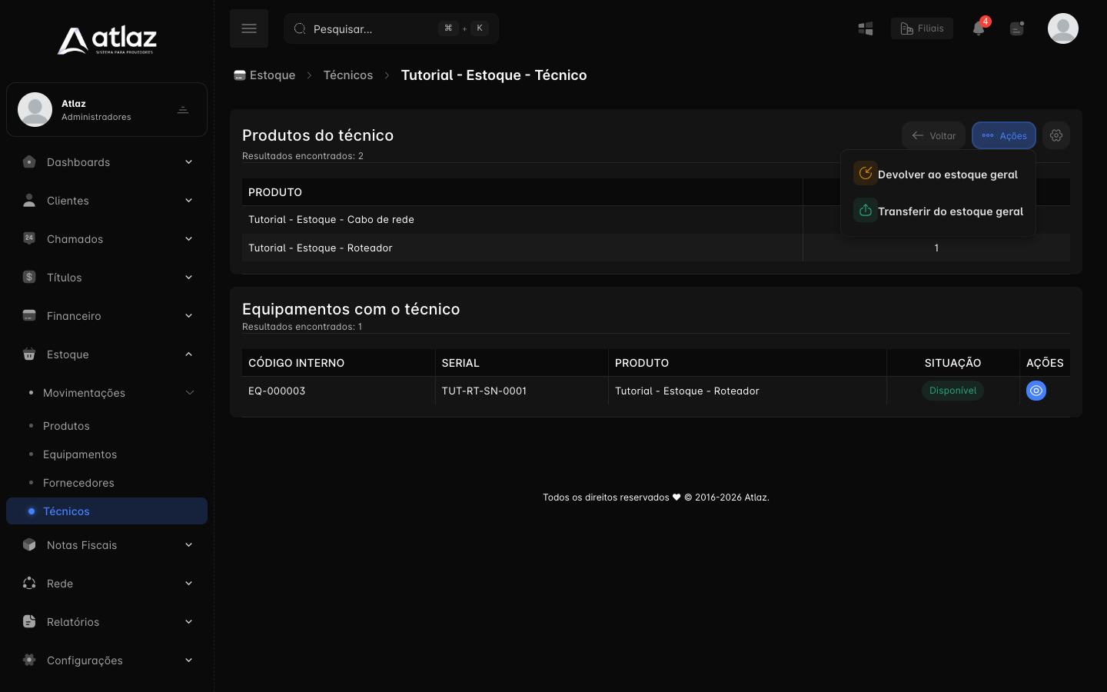Click the Chamados sidebar icon
Screen dimensions: 1107x692
(29, 238)
